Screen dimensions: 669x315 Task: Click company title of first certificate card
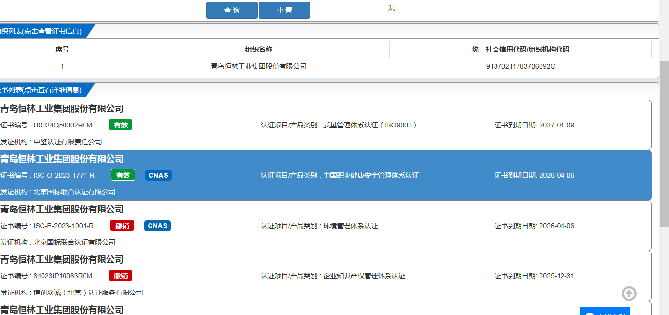point(62,108)
